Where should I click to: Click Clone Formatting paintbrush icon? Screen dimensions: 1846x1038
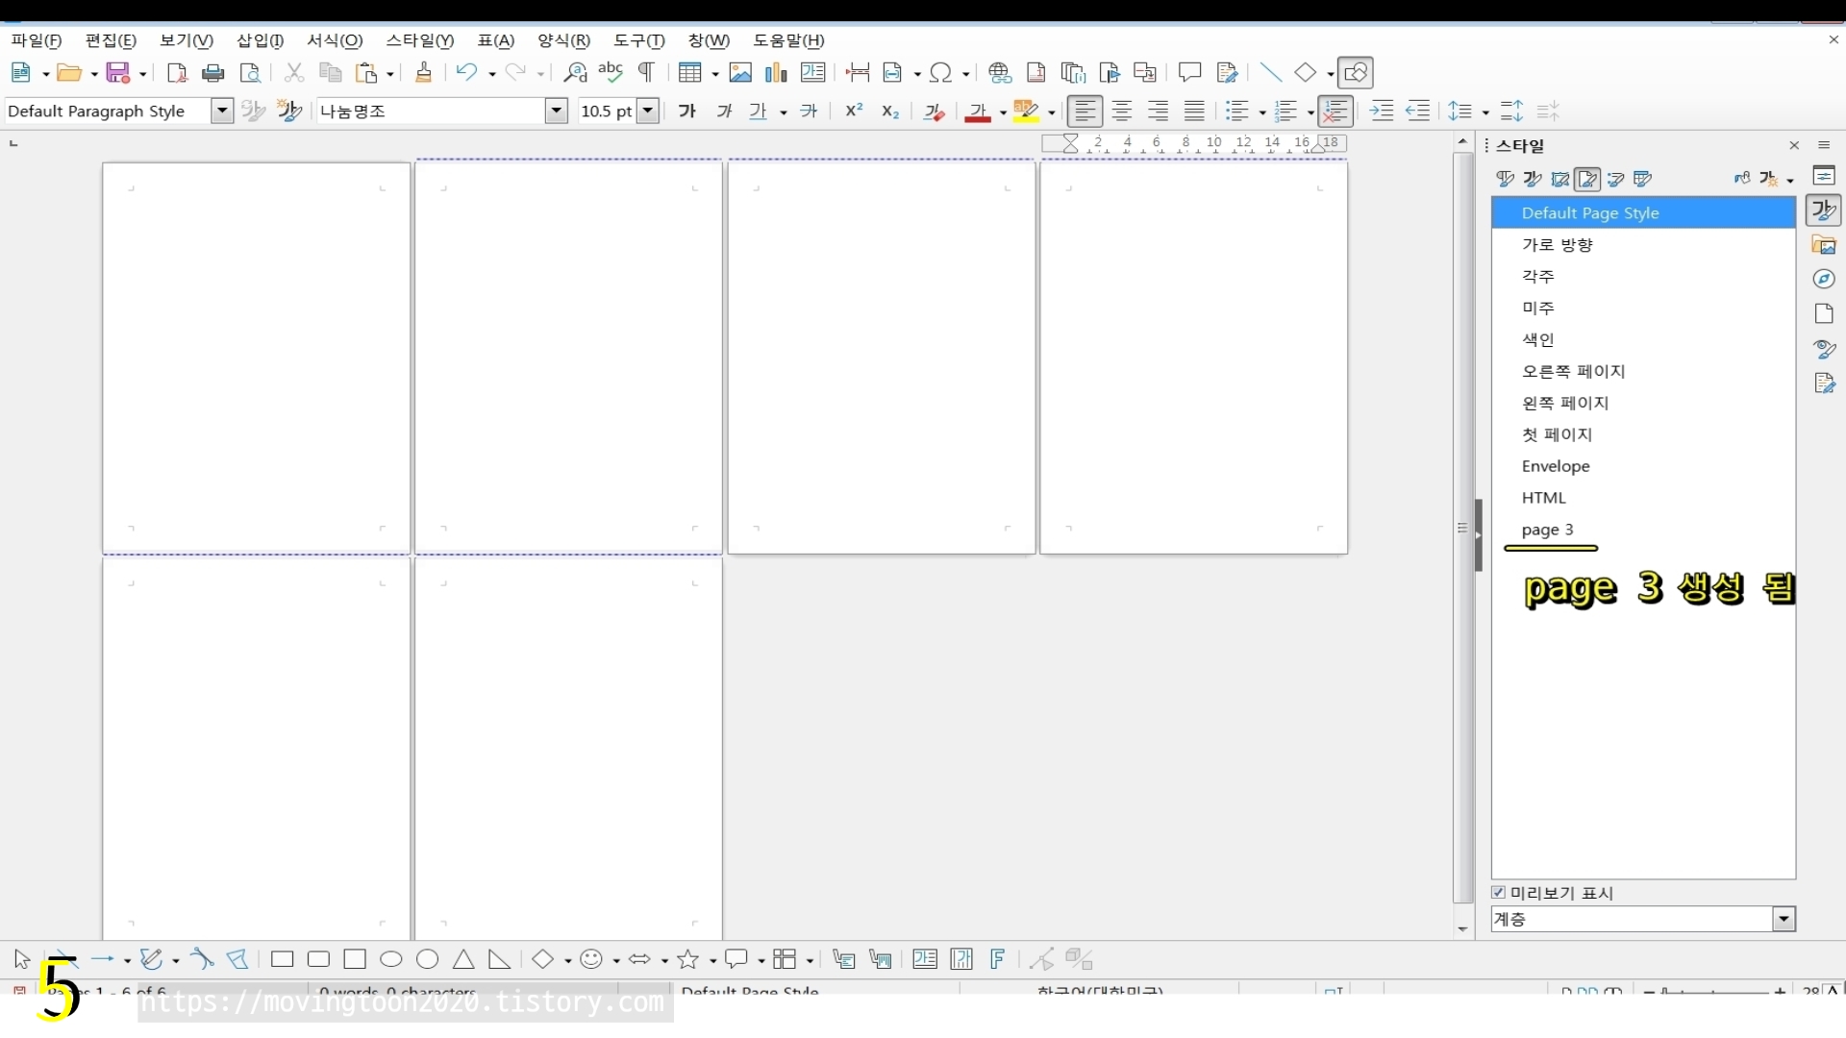tap(423, 73)
